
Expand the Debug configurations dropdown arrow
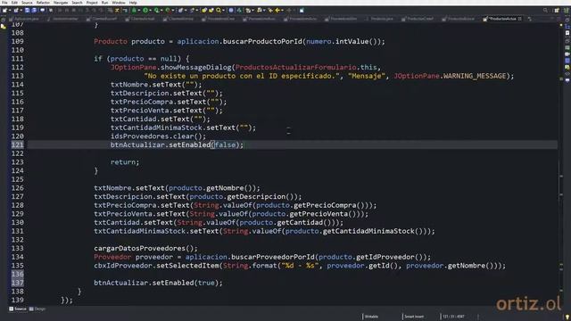[139, 10]
